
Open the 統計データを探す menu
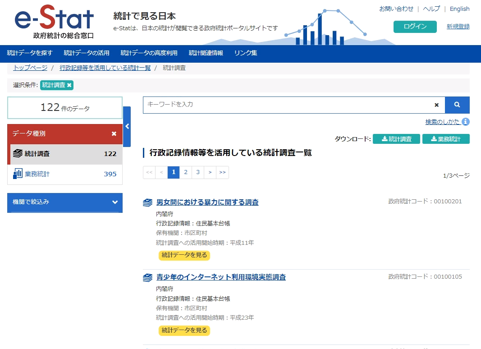(30, 53)
